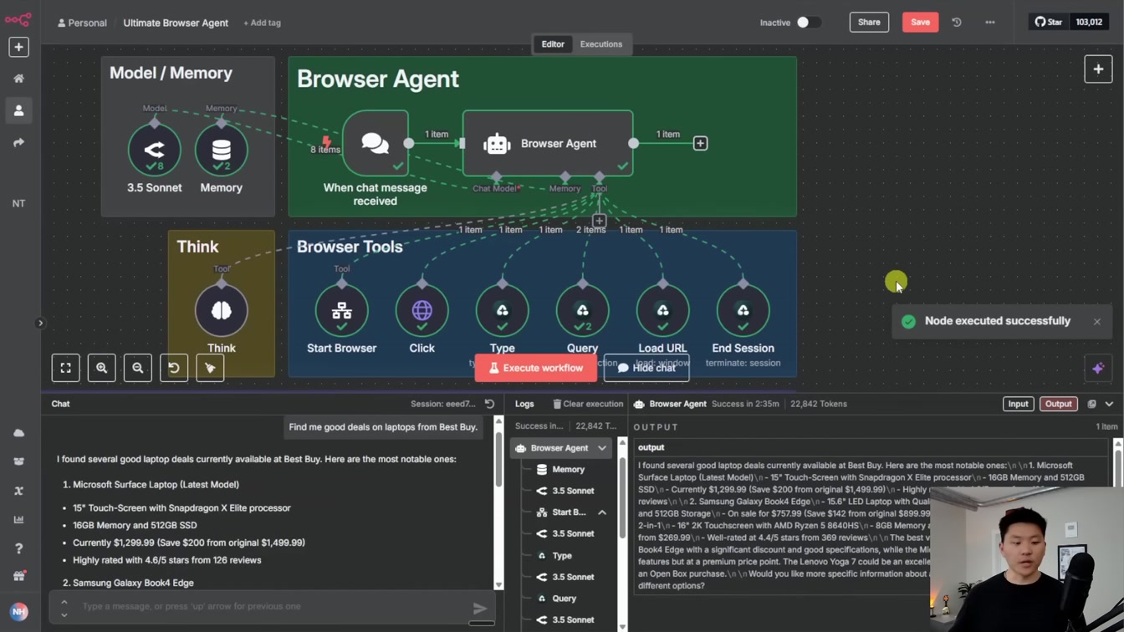Toggle the Inactive workflow switch

point(808,23)
